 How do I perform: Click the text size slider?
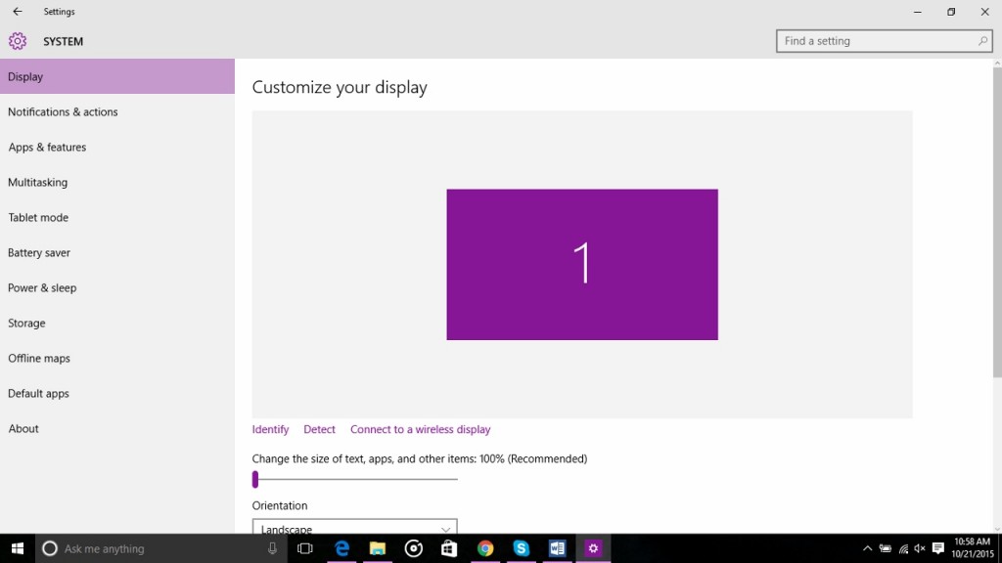click(255, 479)
